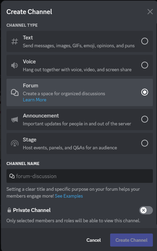This screenshot has width=157, height=251.
Task: Select the Text channel radio button
Action: tap(145, 41)
